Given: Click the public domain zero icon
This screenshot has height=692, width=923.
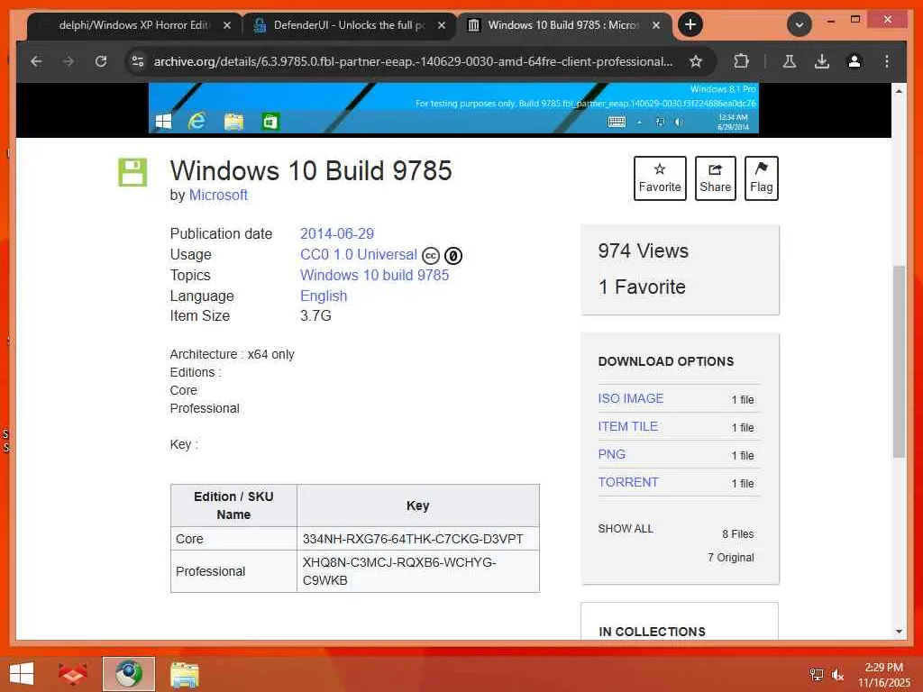Looking at the screenshot, I should (453, 255).
